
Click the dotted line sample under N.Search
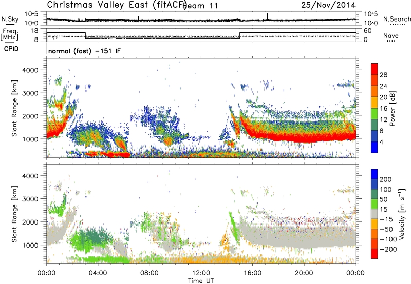click(397, 24)
